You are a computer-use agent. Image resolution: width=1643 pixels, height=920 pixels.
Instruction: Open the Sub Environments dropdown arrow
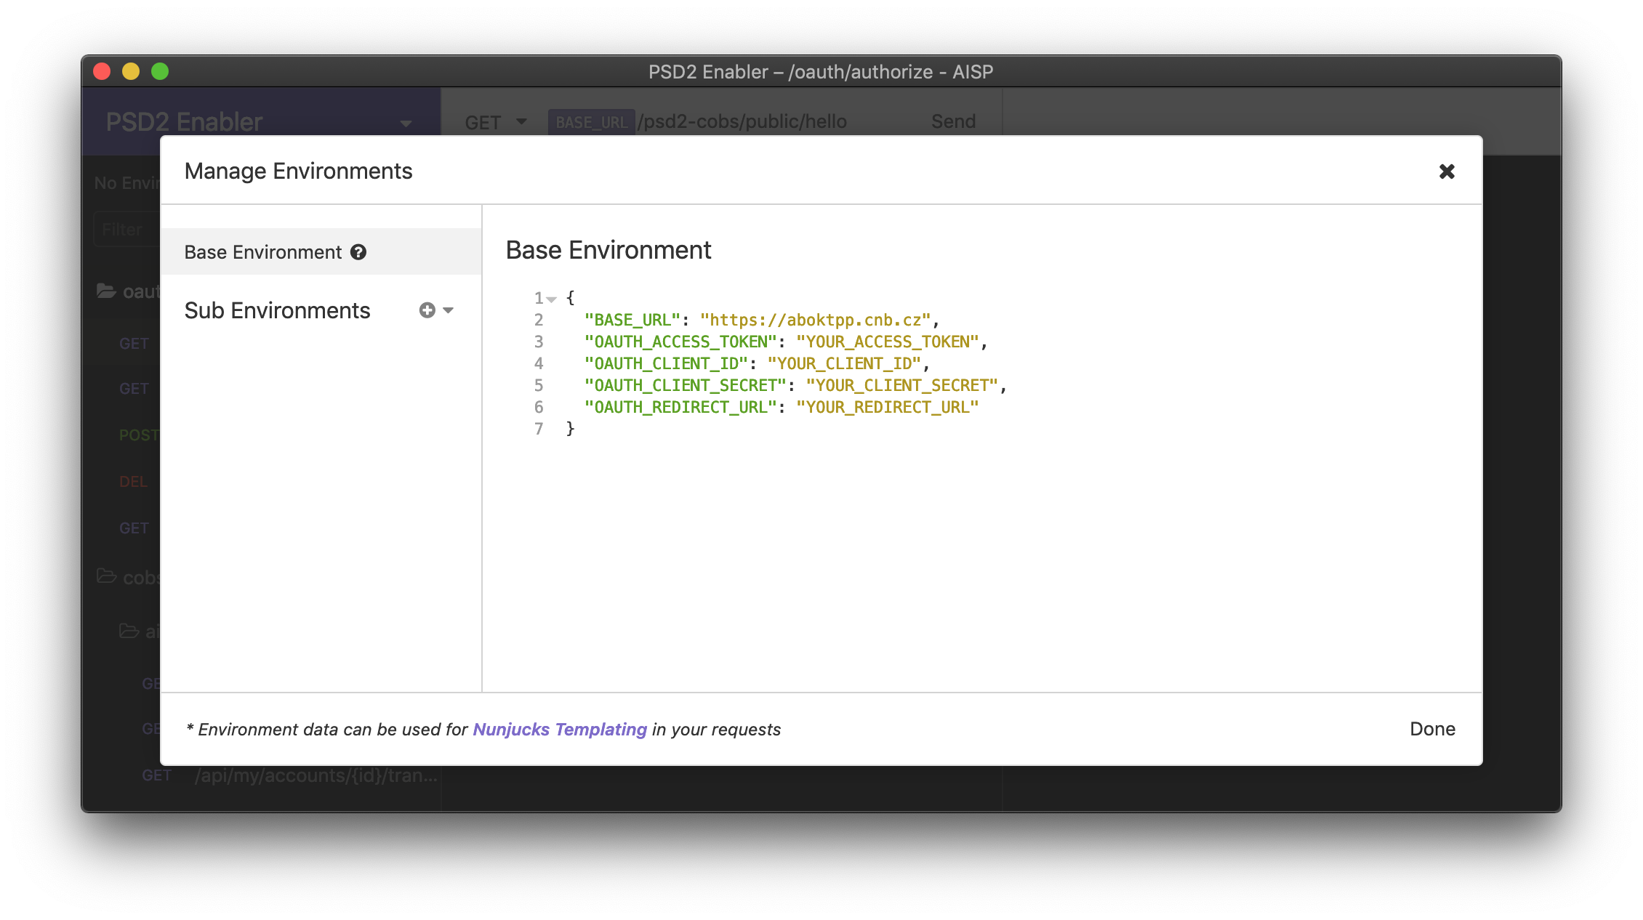(x=448, y=310)
